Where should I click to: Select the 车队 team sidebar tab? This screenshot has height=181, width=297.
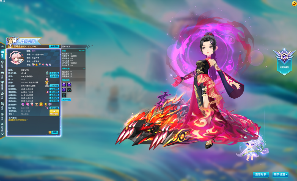(2, 96)
